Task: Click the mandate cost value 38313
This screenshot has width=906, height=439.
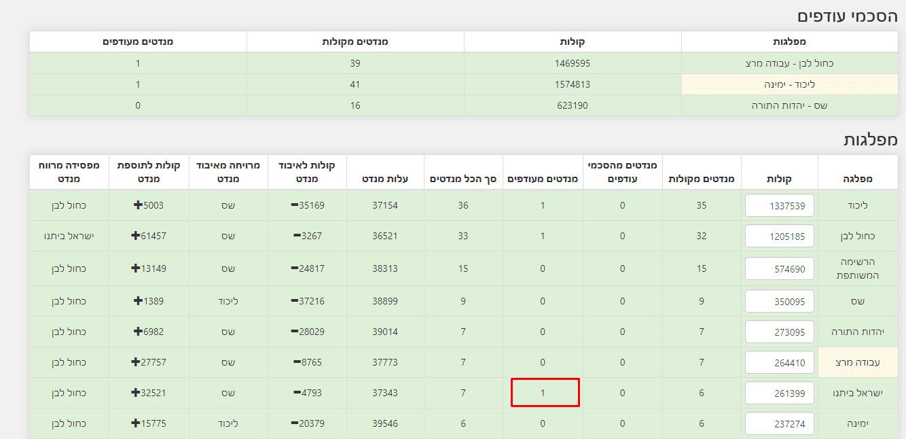Action: (x=385, y=268)
